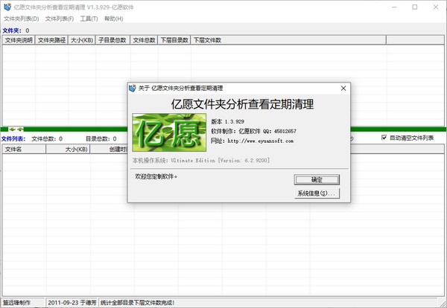Click status bar 2011-09-23 于德芳 entry

tap(72, 303)
